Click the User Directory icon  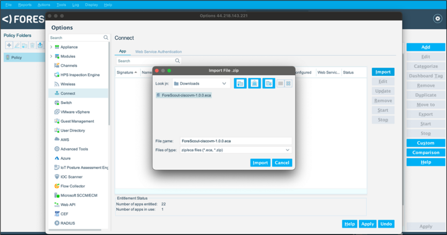point(57,130)
